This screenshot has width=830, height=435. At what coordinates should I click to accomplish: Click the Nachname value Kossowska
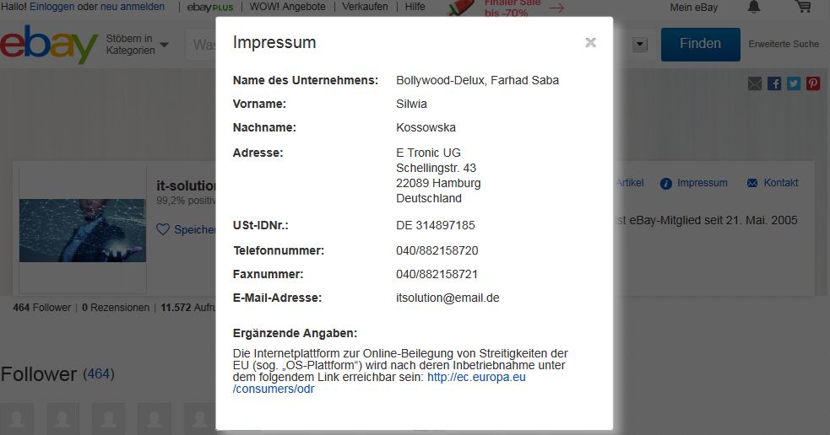point(426,127)
